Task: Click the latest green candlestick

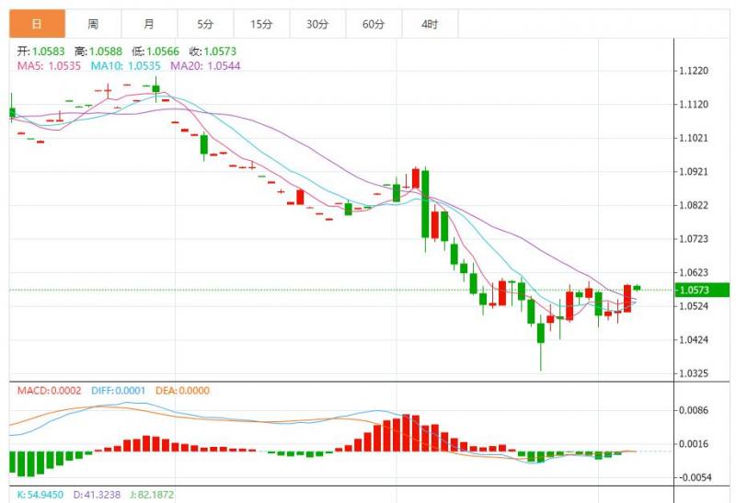Action: (x=637, y=288)
